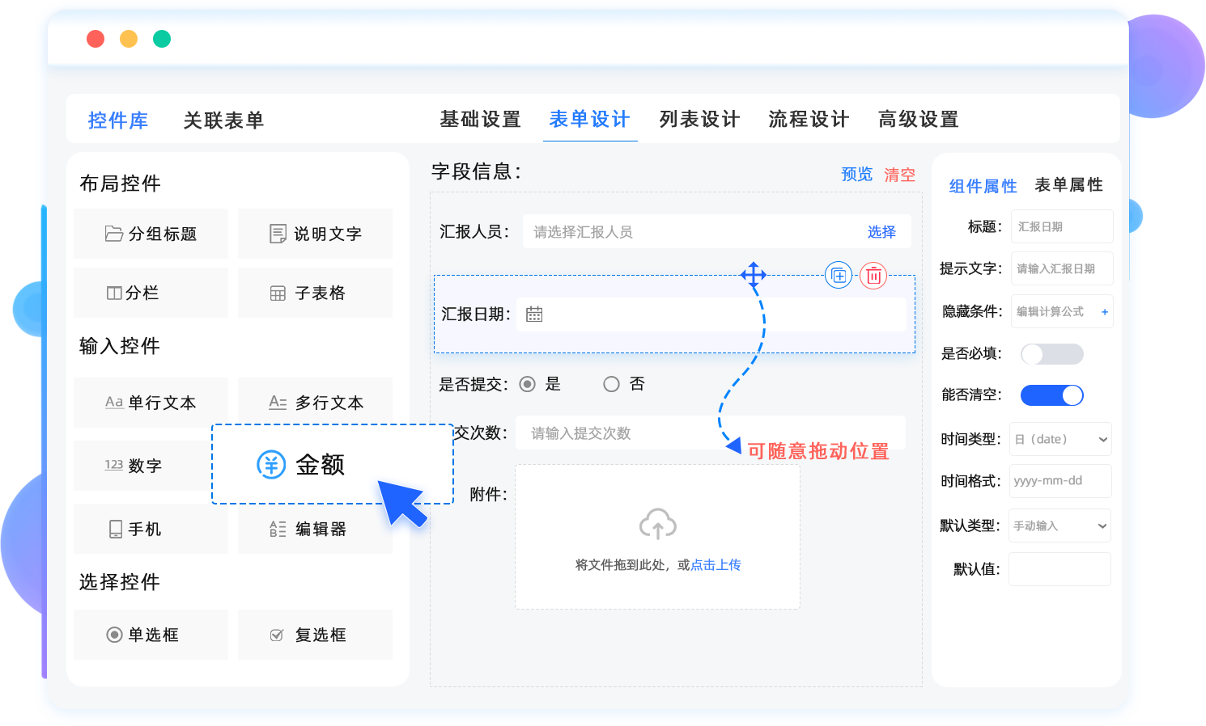This screenshot has width=1206, height=726.
Task: Insert the 分栏 column layout control
Action: coord(151,293)
